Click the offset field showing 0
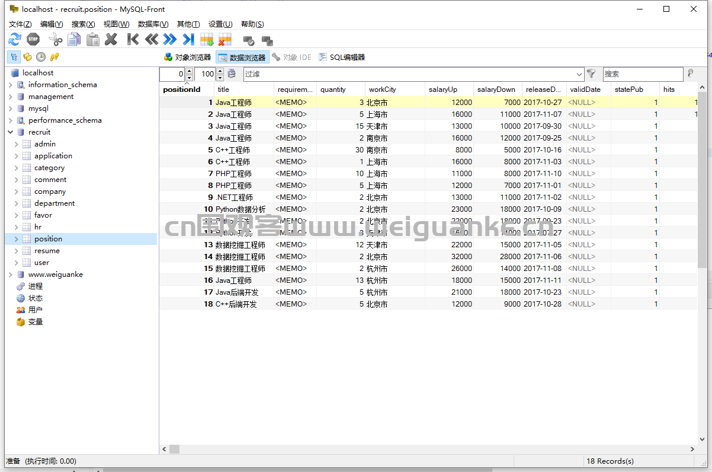The width and height of the screenshot is (712, 472). point(172,74)
